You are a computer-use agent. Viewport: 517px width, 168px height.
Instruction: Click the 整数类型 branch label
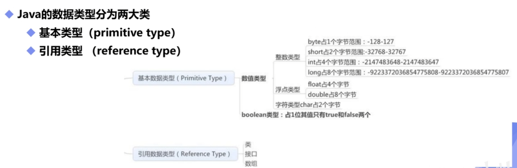pos(288,57)
